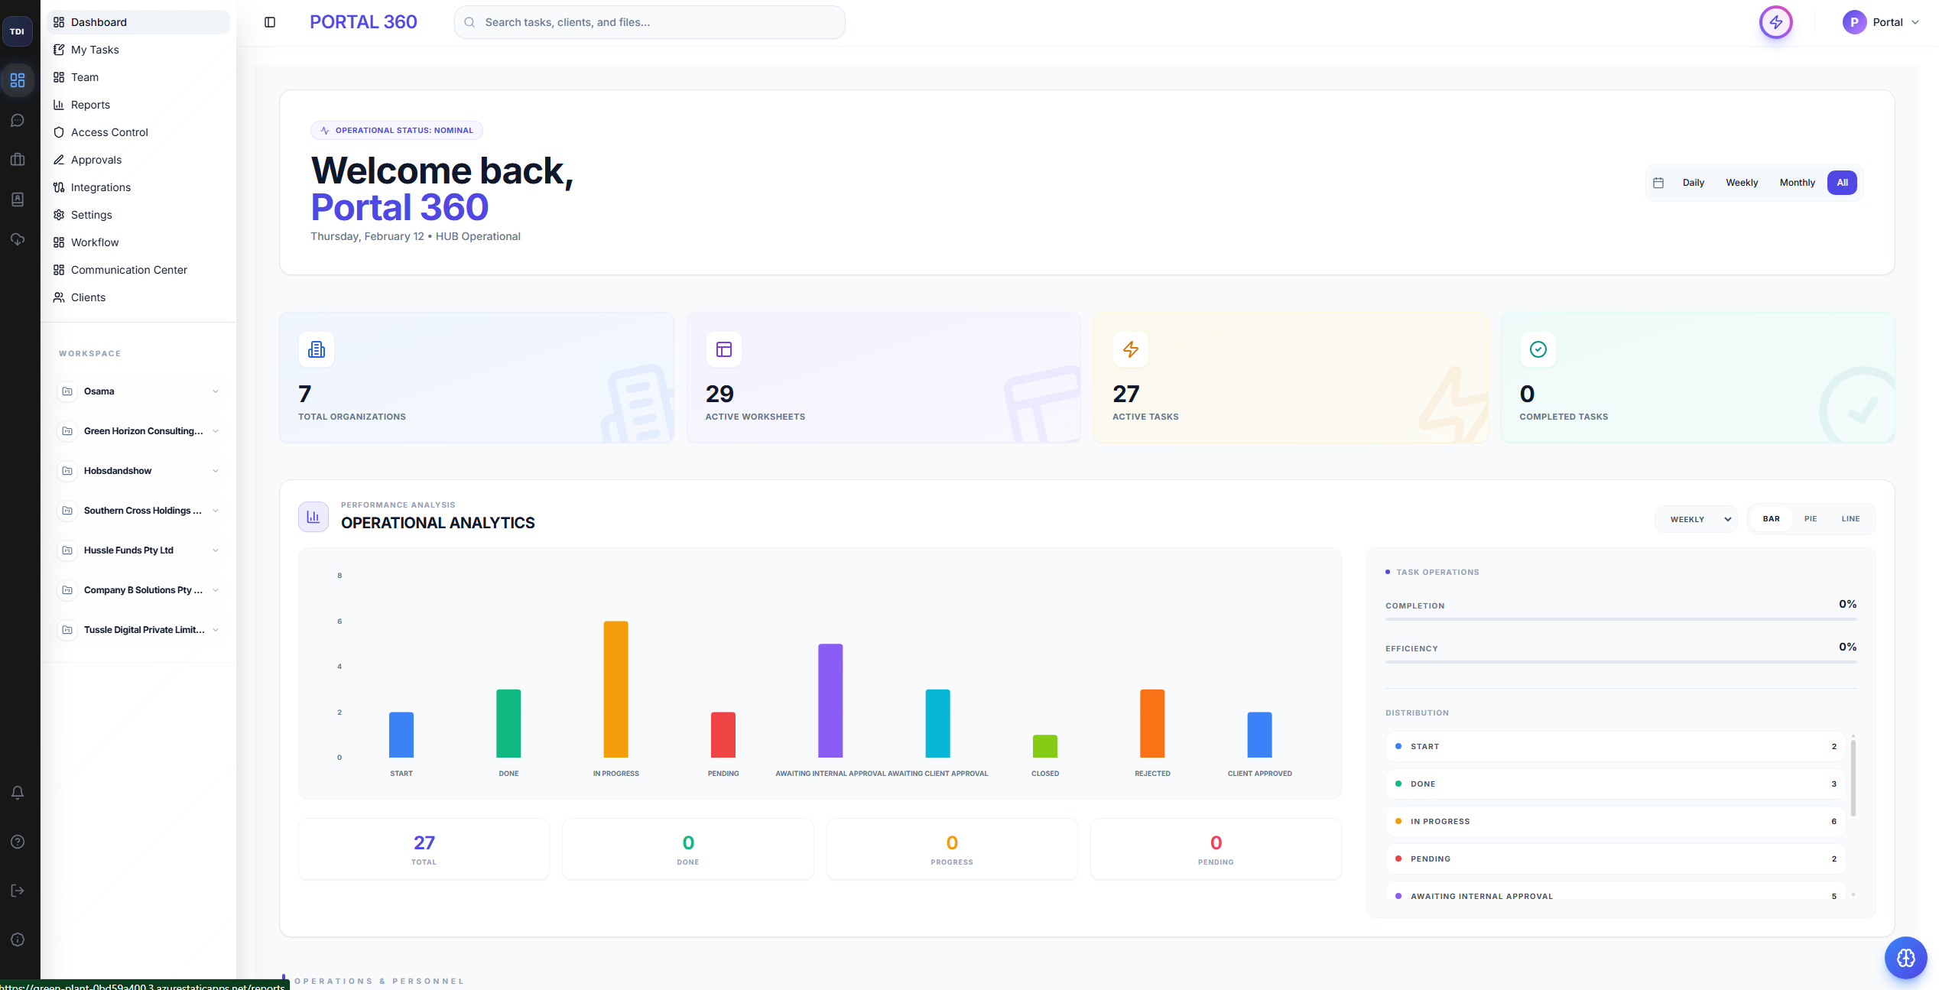Expand the Hussle Funds Pty Ltd chevron
This screenshot has width=1939, height=990.
[216, 550]
